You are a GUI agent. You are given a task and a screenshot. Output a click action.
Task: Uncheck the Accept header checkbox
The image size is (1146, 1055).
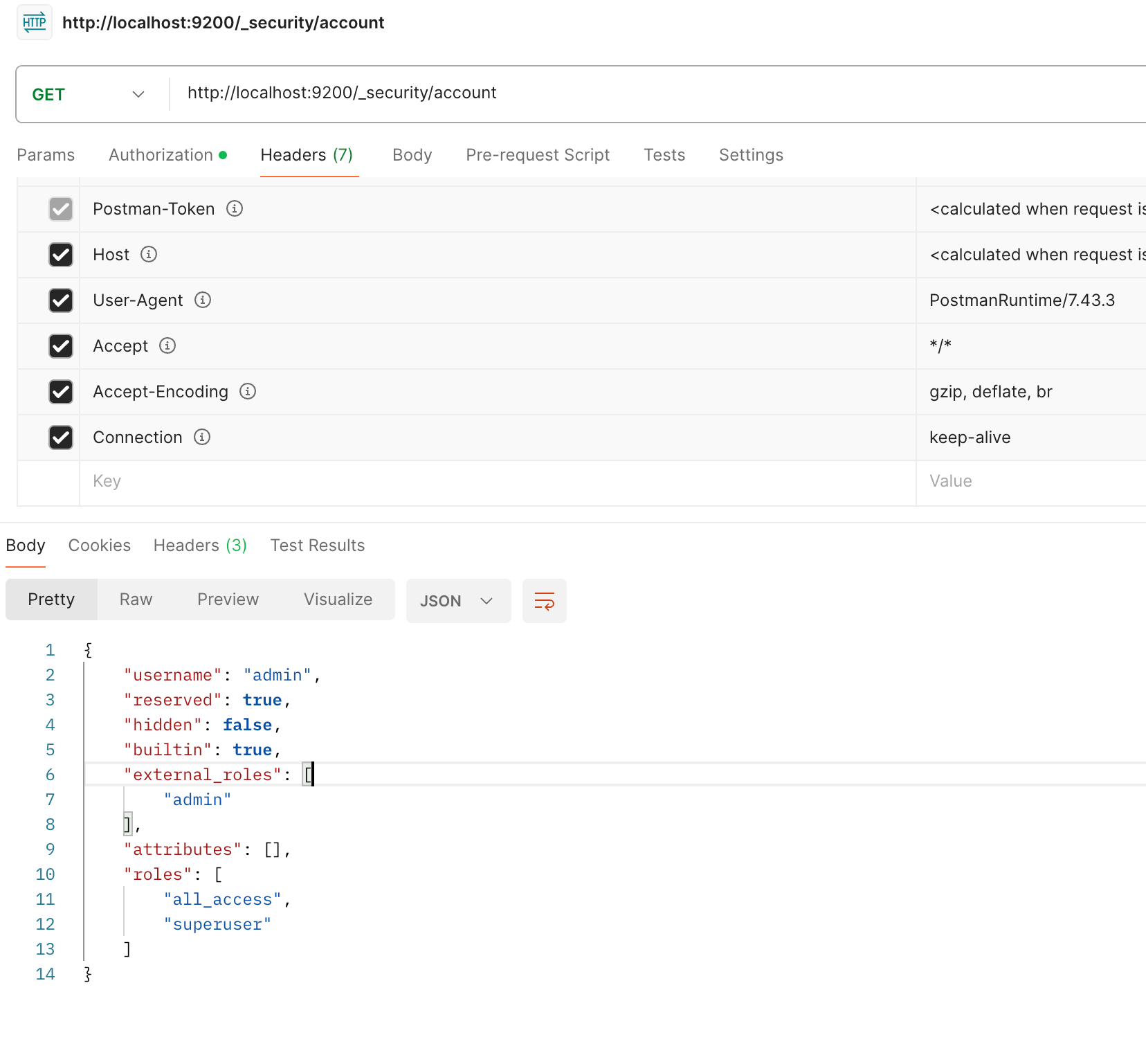(x=61, y=346)
